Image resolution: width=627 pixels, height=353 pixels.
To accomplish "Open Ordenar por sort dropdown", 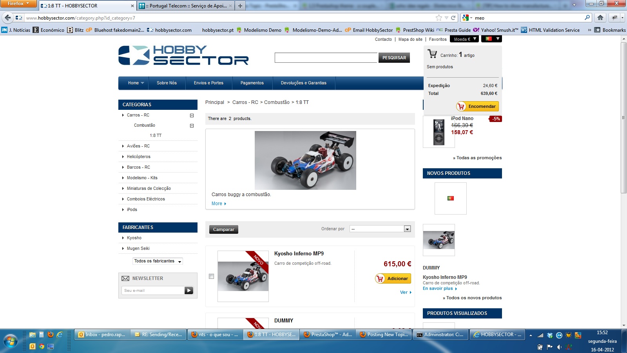I will pyautogui.click(x=380, y=229).
